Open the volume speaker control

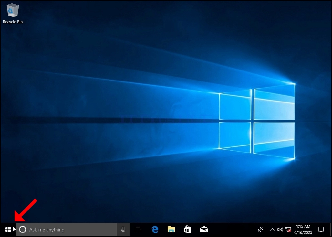tap(280, 229)
